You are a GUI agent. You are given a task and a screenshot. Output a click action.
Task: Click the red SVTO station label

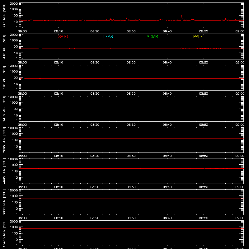click(x=63, y=36)
